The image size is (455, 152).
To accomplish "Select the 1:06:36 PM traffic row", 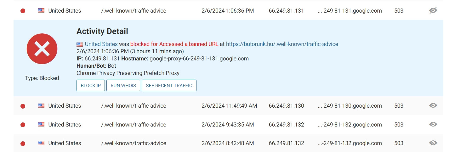I will click(228, 11).
